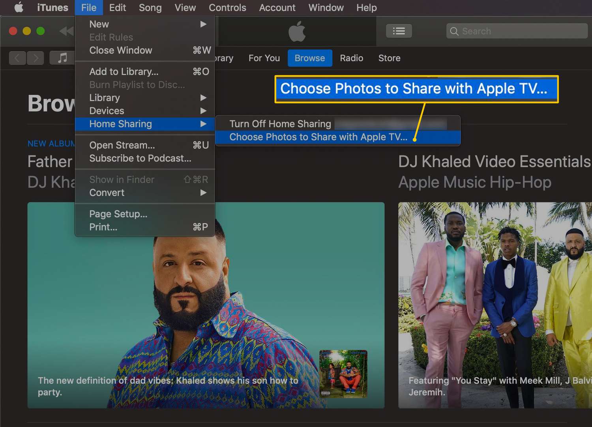
Task: Click the music note media picker
Action: (x=62, y=58)
